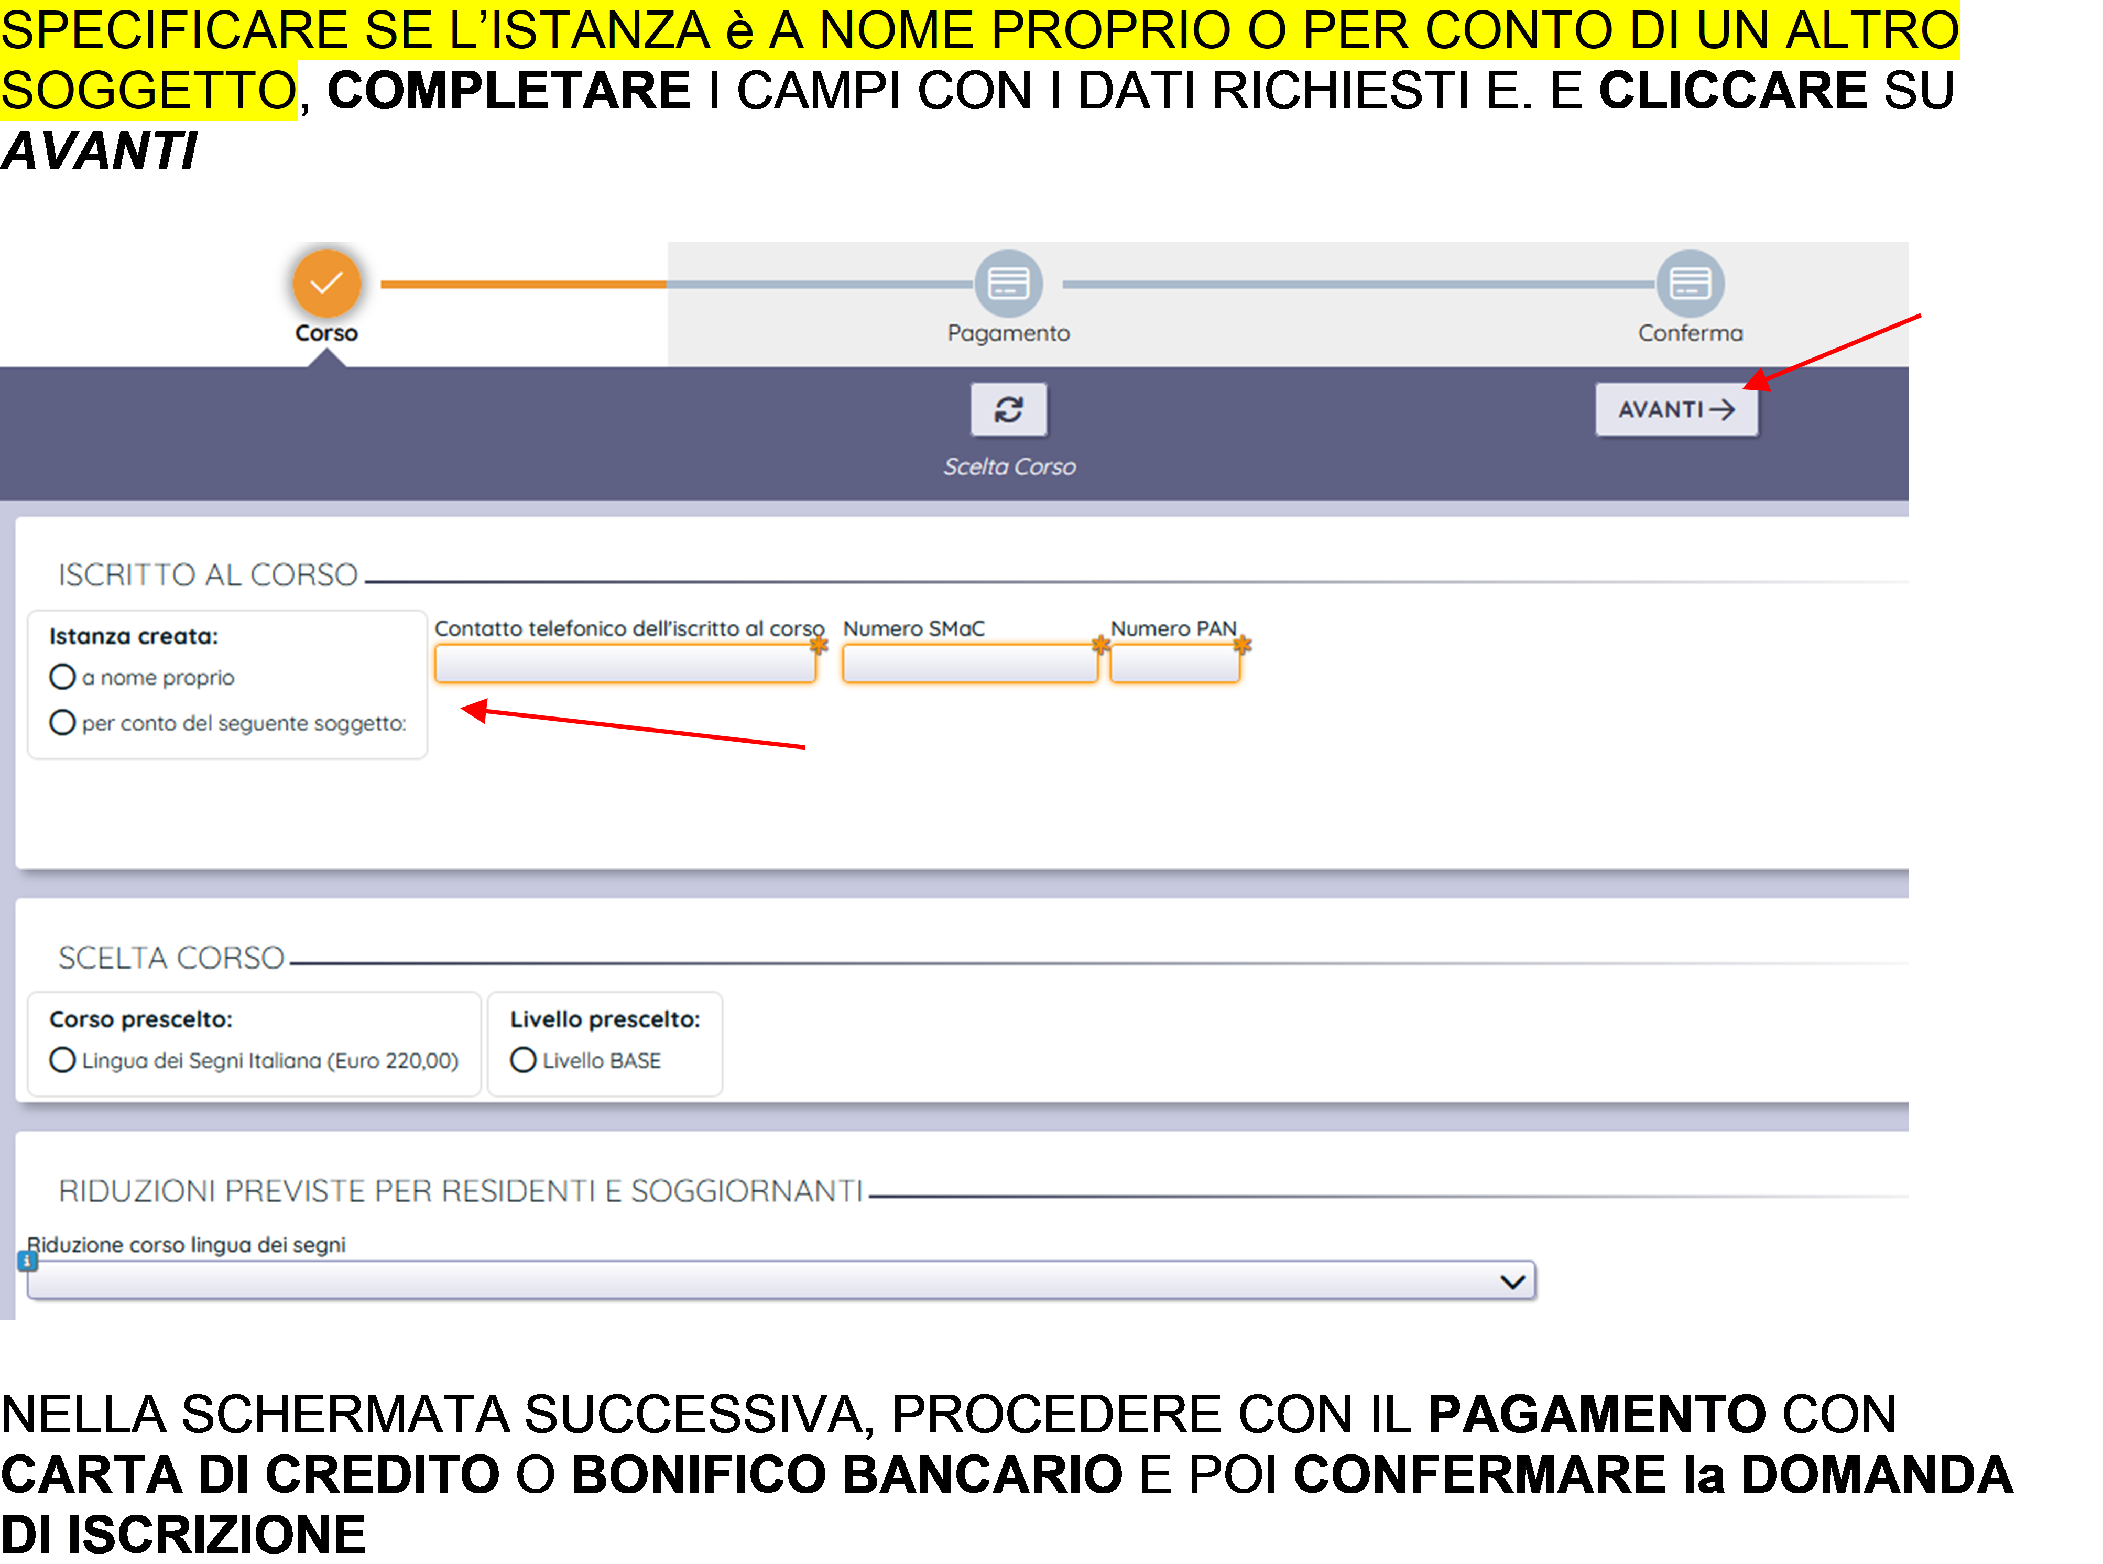2103x1564 pixels.
Task: Click the 'ISCRITTO AL CORSO' section heading
Action: click(208, 575)
